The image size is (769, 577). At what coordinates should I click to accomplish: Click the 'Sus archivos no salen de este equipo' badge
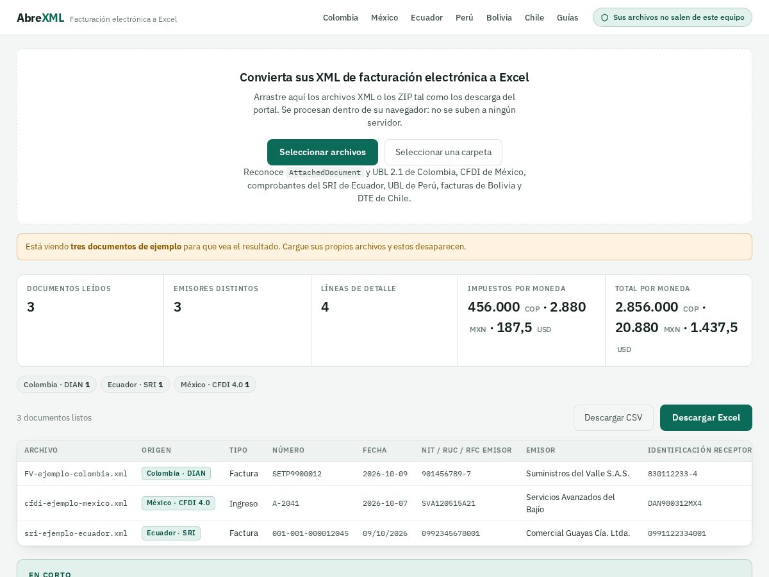(672, 17)
